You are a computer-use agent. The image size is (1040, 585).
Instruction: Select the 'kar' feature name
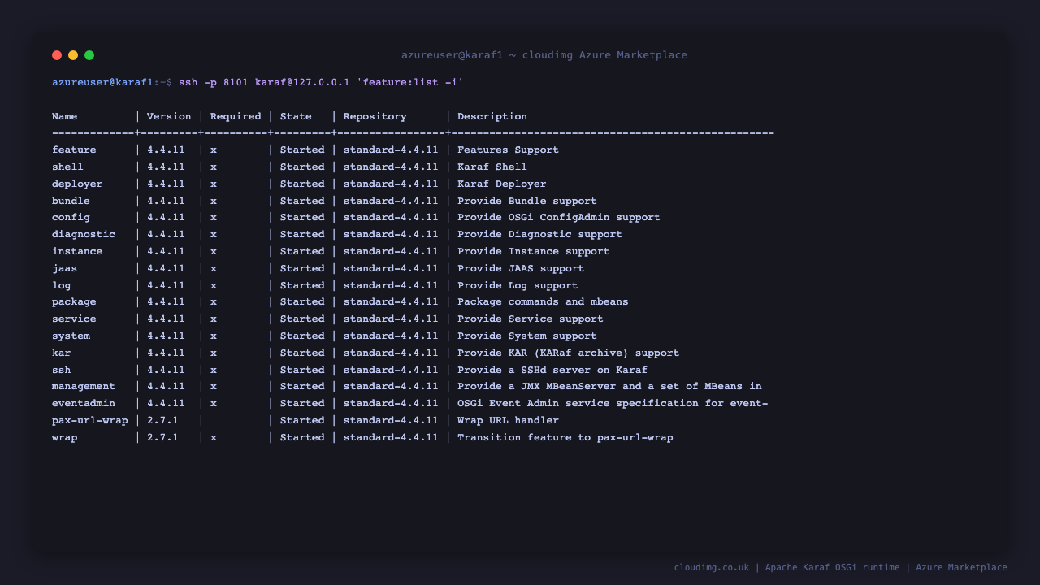click(62, 353)
